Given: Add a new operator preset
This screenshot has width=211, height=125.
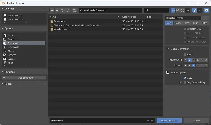Looking at the screenshot, I should pos(203,18).
